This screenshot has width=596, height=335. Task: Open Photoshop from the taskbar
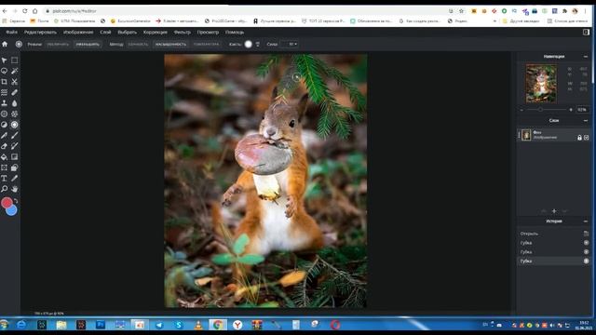[101, 325]
